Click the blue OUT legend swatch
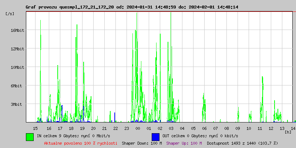 click(155, 137)
